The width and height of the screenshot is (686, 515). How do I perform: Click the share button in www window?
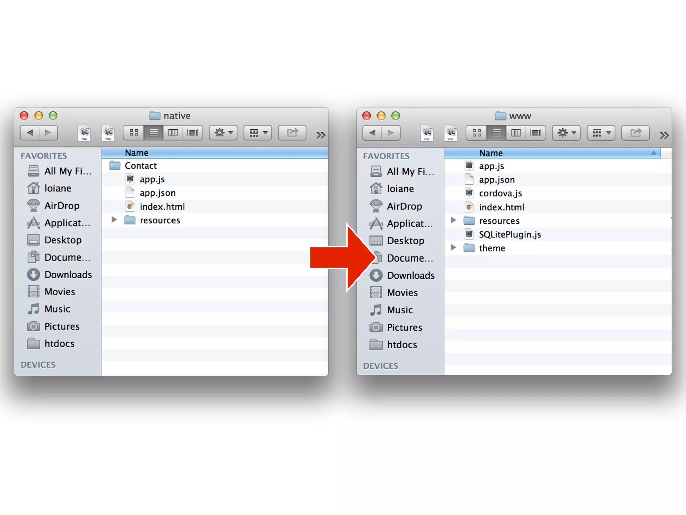635,133
